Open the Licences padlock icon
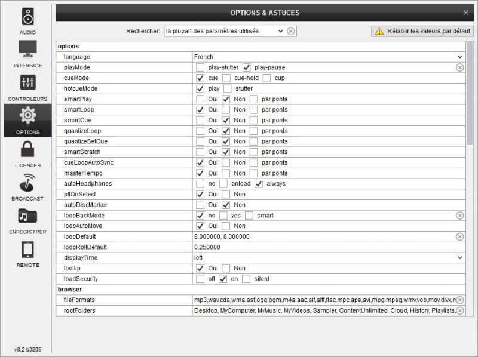Viewport: 478px width, 357px height. 27,149
